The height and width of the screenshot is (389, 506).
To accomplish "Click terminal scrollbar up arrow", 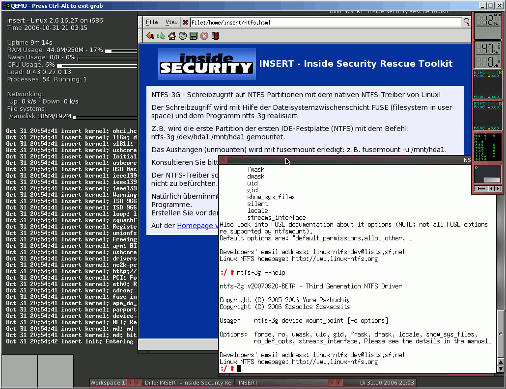I will pos(501,362).
